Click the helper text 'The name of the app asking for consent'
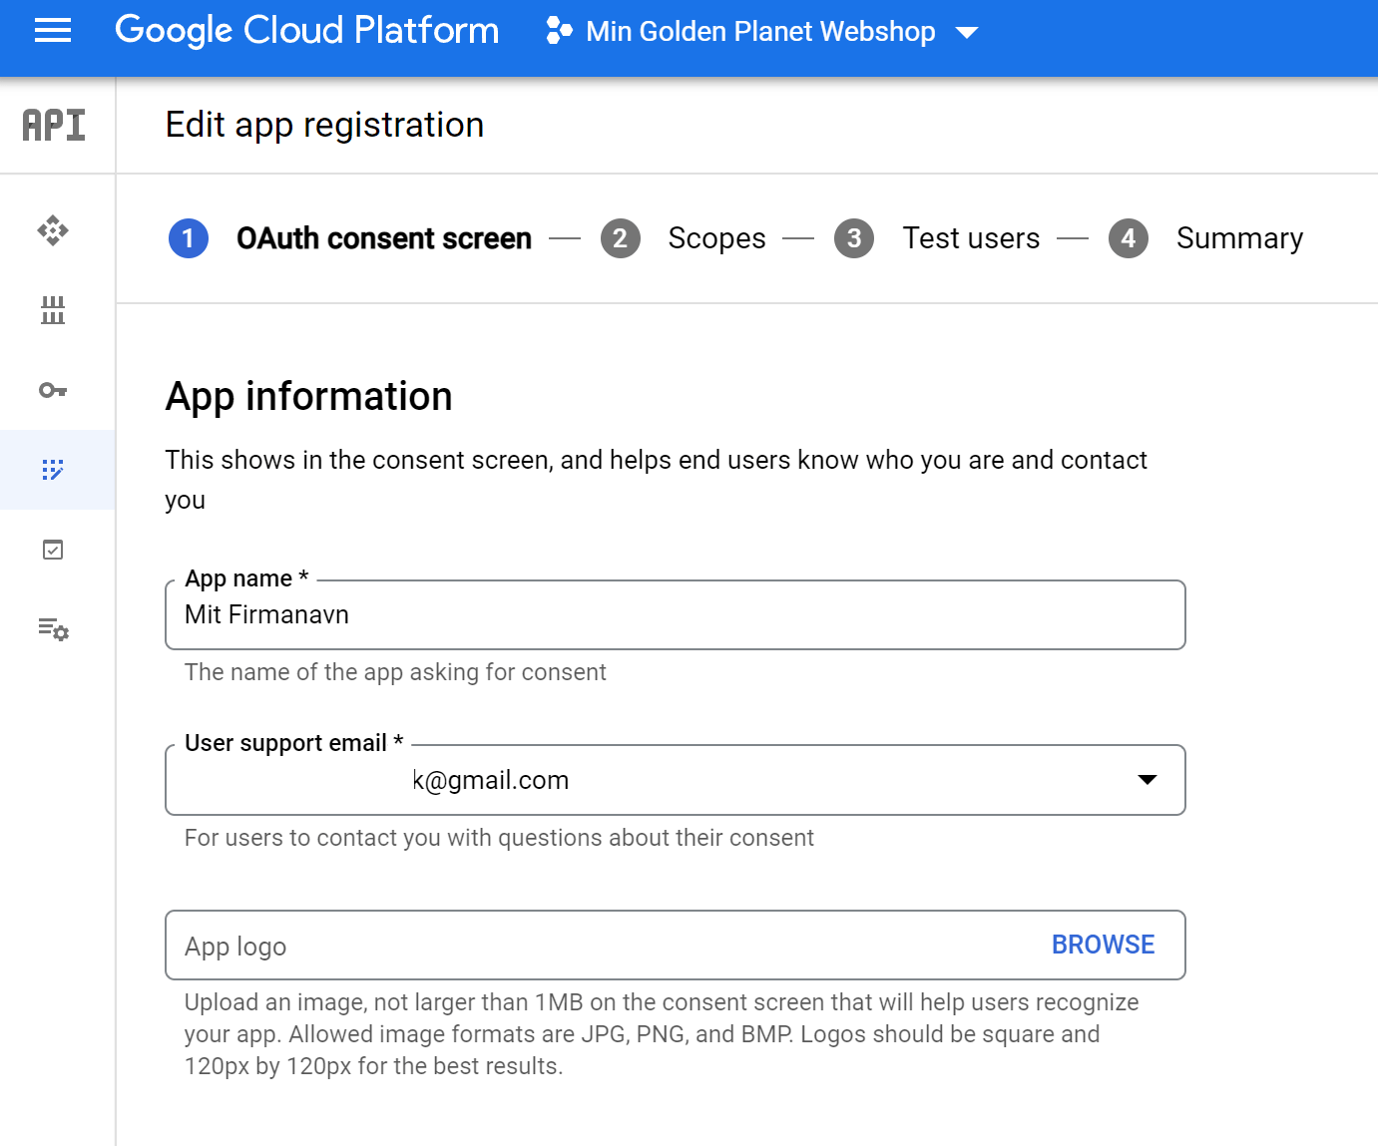 click(395, 672)
